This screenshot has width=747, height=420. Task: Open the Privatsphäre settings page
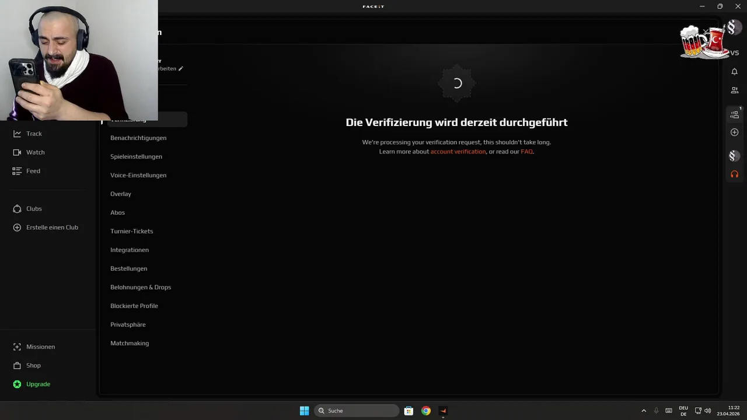point(128,324)
